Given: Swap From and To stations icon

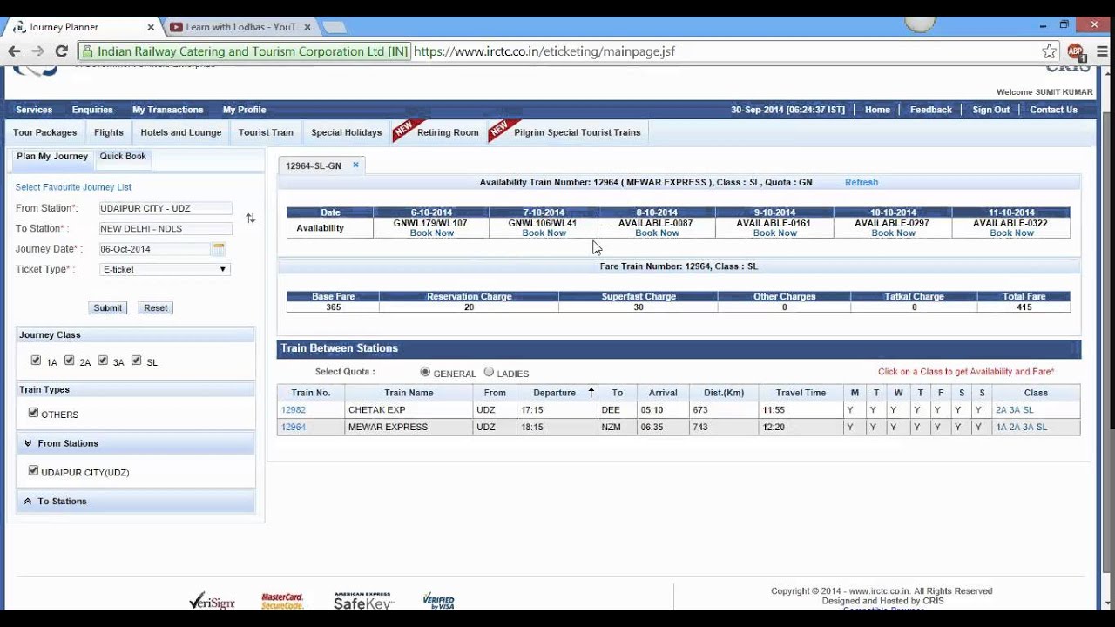Looking at the screenshot, I should [x=250, y=219].
